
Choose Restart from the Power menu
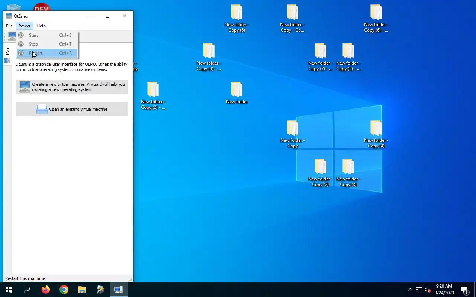point(47,53)
